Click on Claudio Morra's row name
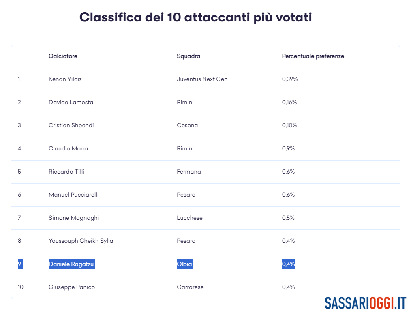Image resolution: width=411 pixels, height=313 pixels. tap(68, 148)
